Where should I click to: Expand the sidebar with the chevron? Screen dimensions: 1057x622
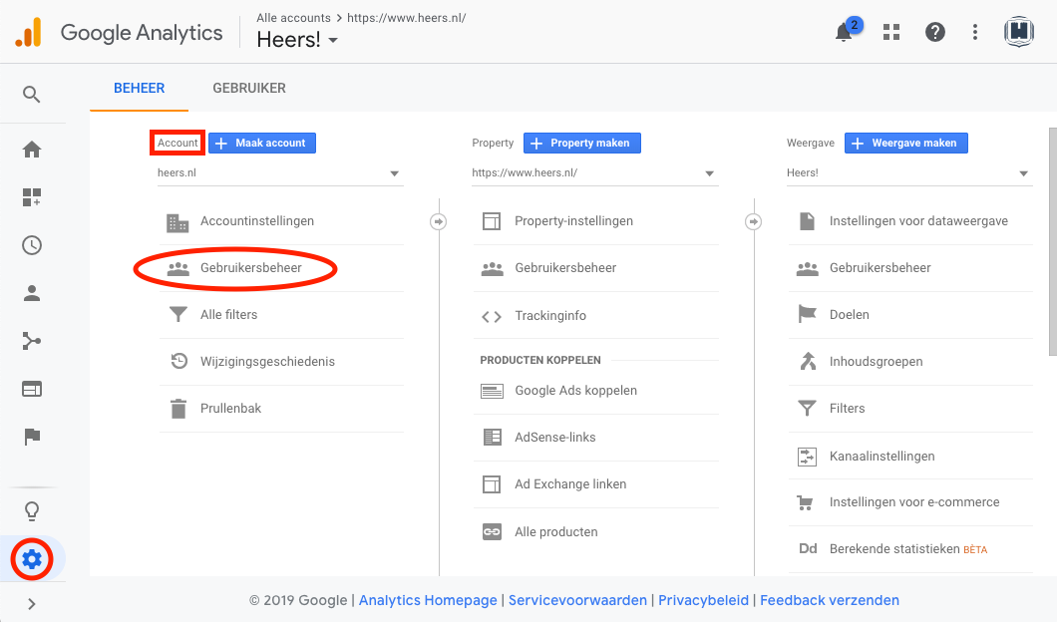32,604
